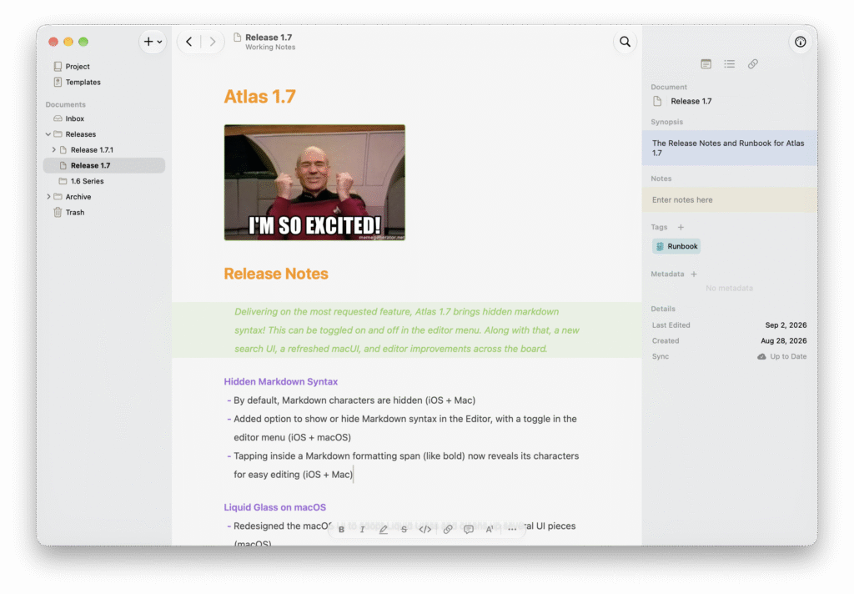Click the Working Notes subtitle
Screen dimensions: 854x594
click(270, 48)
